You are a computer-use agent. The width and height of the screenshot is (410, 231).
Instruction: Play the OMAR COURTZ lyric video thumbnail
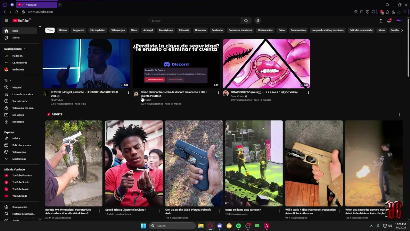pyautogui.click(x=266, y=64)
